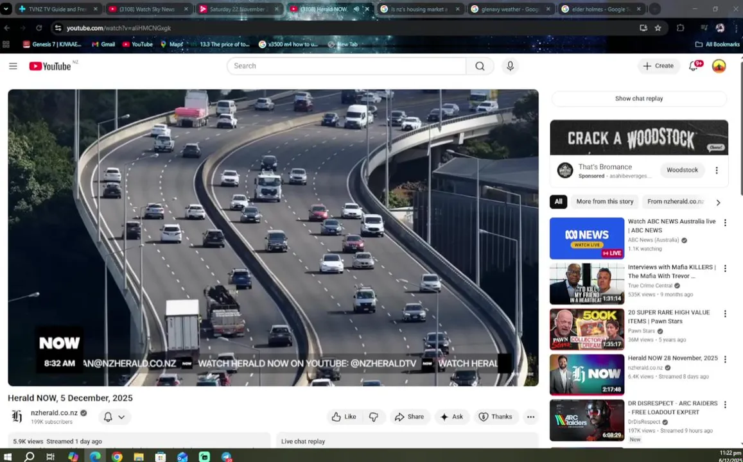
Task: Open the tab search dropdown arrow
Action: point(6,9)
